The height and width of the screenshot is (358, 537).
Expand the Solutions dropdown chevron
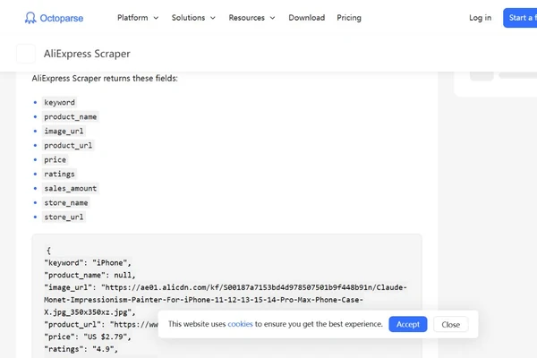coord(213,18)
